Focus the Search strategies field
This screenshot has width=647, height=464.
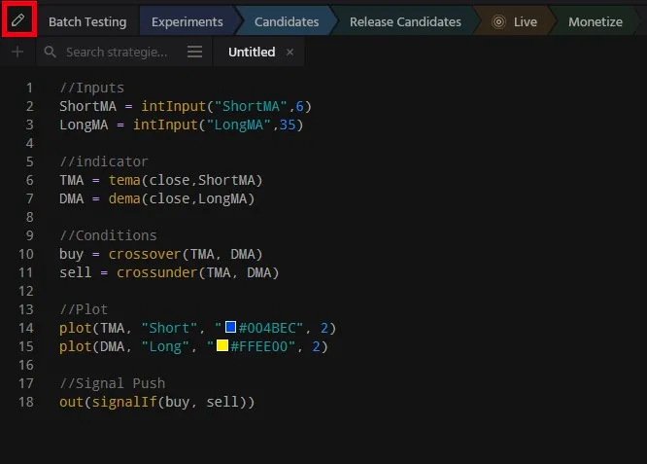[x=117, y=53]
